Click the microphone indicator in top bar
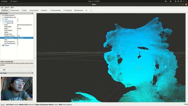 pyautogui.click(x=181, y=1)
